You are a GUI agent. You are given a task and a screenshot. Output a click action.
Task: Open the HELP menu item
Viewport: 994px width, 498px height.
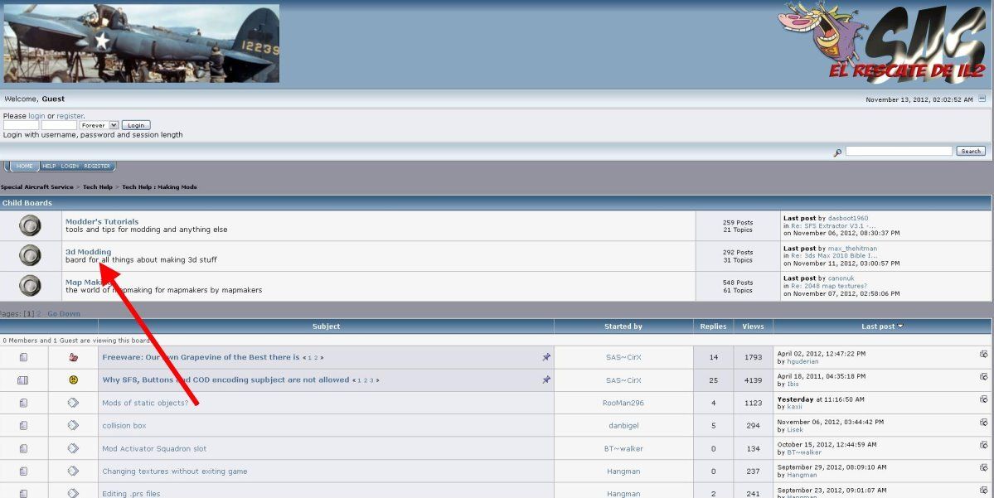(x=49, y=166)
